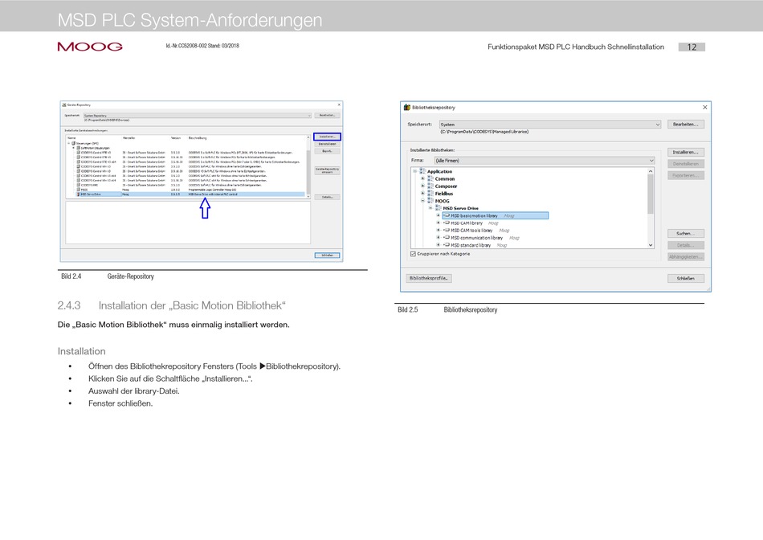Click Details... in Geräte-Repository
The height and width of the screenshot is (540, 763).
327,197
